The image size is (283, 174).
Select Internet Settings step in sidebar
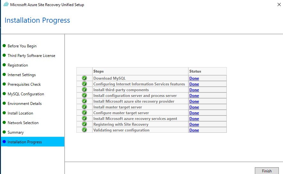[22, 75]
